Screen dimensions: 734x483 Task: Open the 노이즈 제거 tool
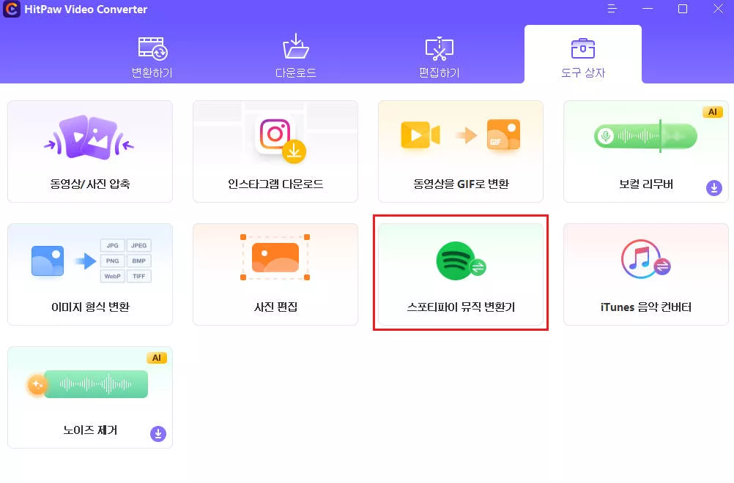coord(90,397)
